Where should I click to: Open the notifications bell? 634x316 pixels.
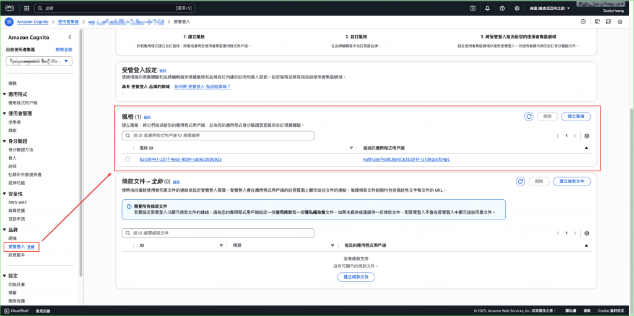[487, 8]
